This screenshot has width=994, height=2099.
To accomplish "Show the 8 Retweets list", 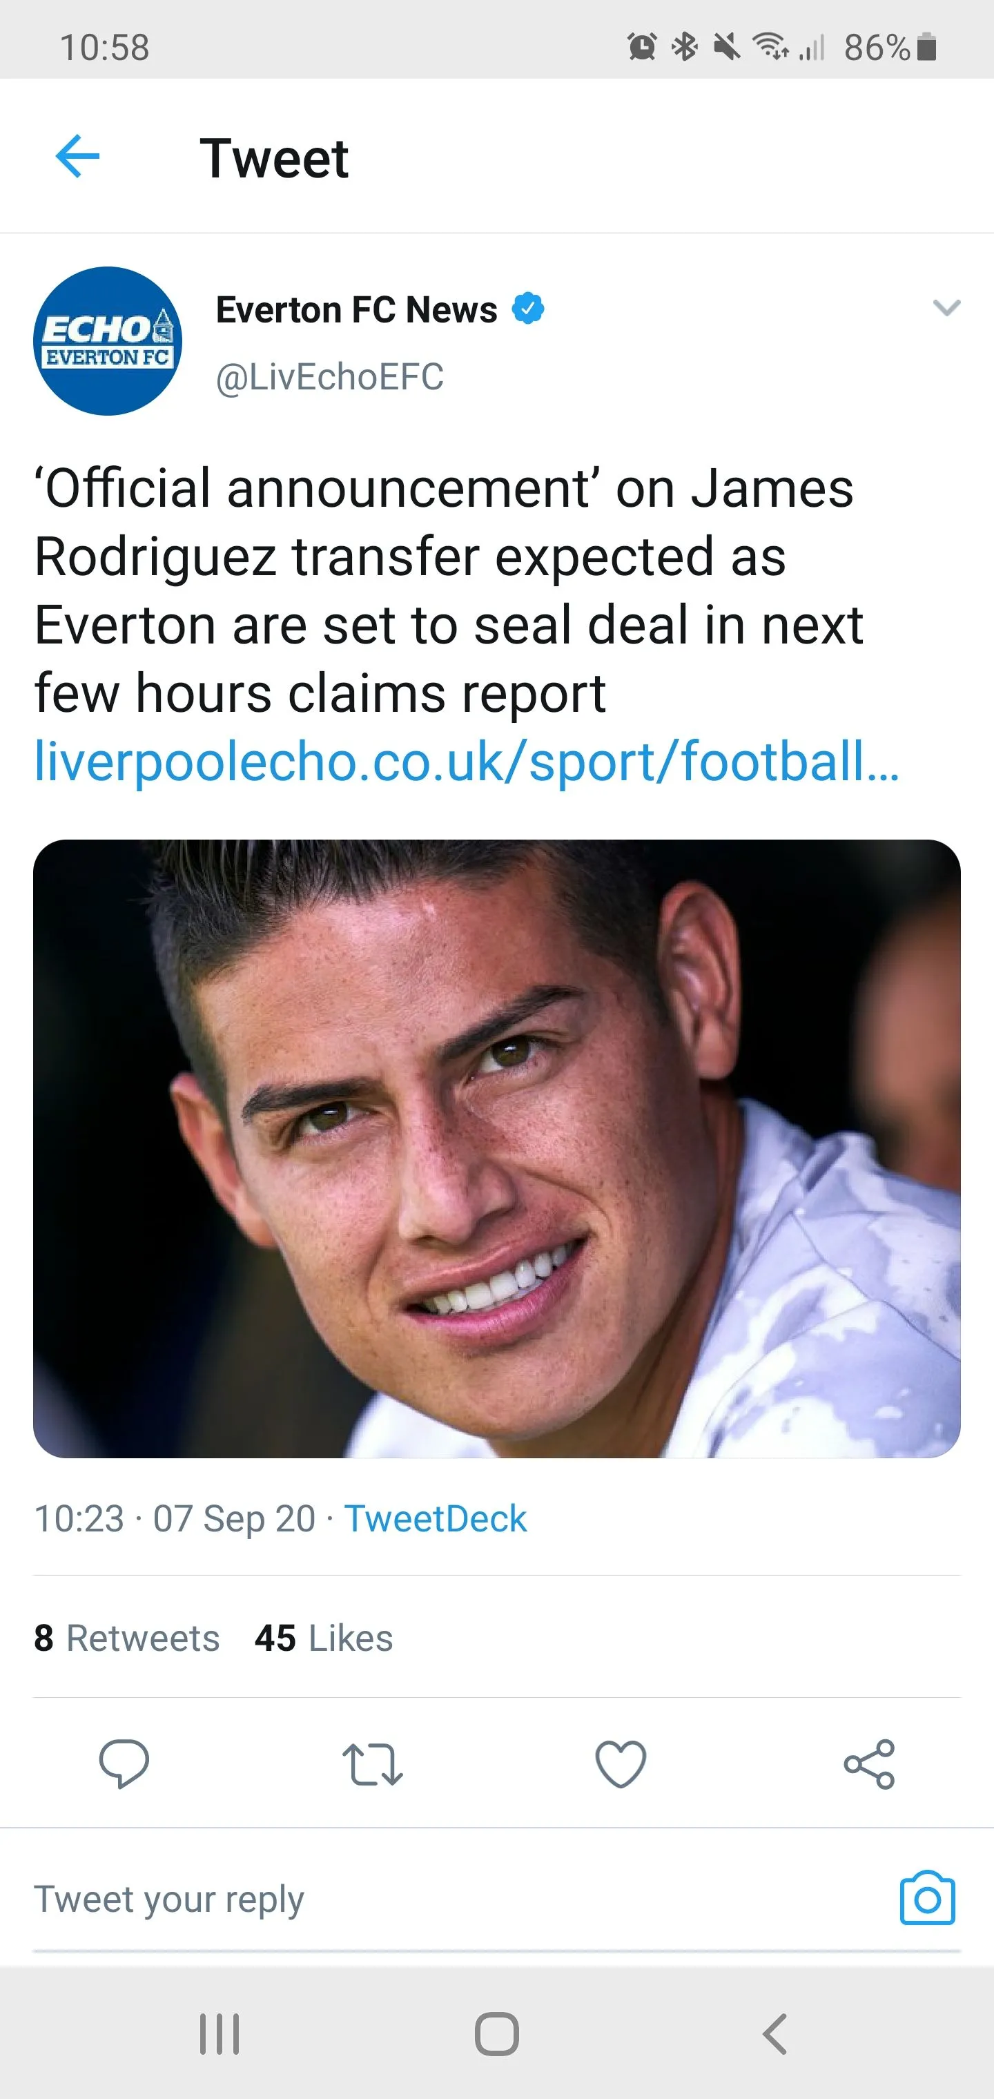I will tap(127, 1638).
